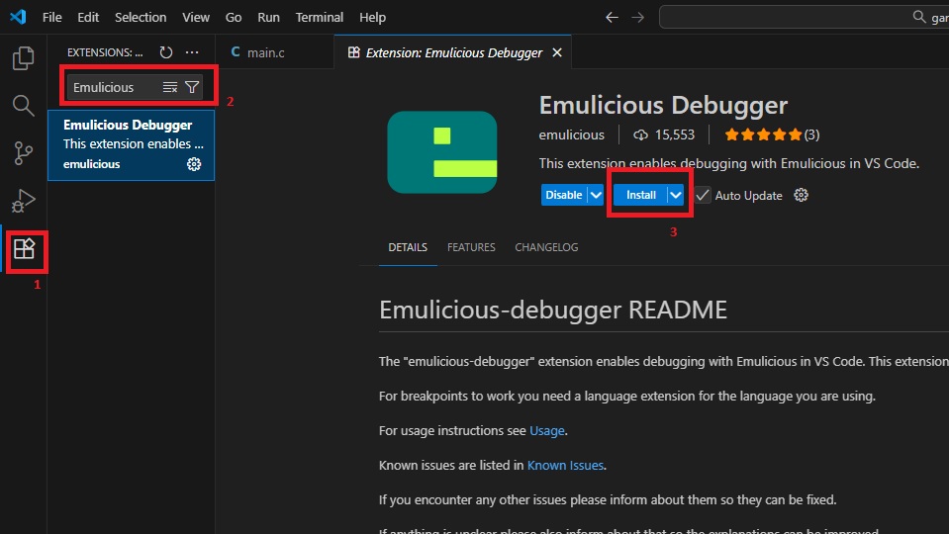This screenshot has width=949, height=534.
Task: Open the Go menu
Action: 233,18
